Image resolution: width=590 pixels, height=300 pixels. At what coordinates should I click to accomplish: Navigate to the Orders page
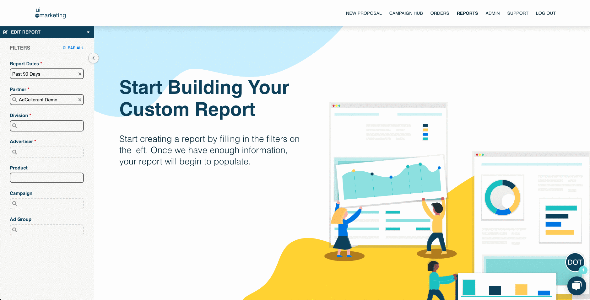pyautogui.click(x=440, y=13)
